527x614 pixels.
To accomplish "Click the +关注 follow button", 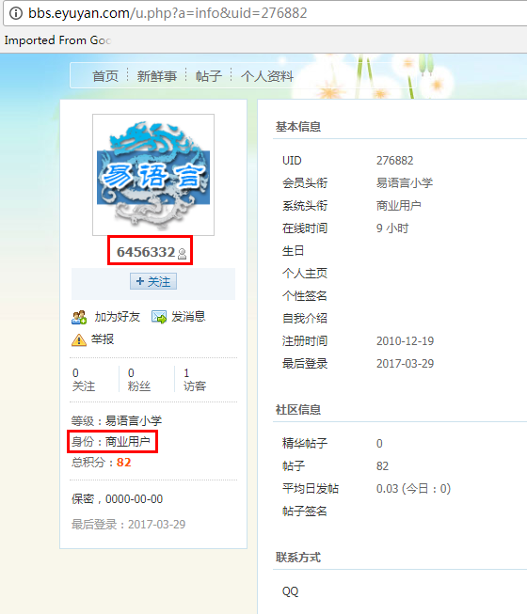I will click(153, 281).
